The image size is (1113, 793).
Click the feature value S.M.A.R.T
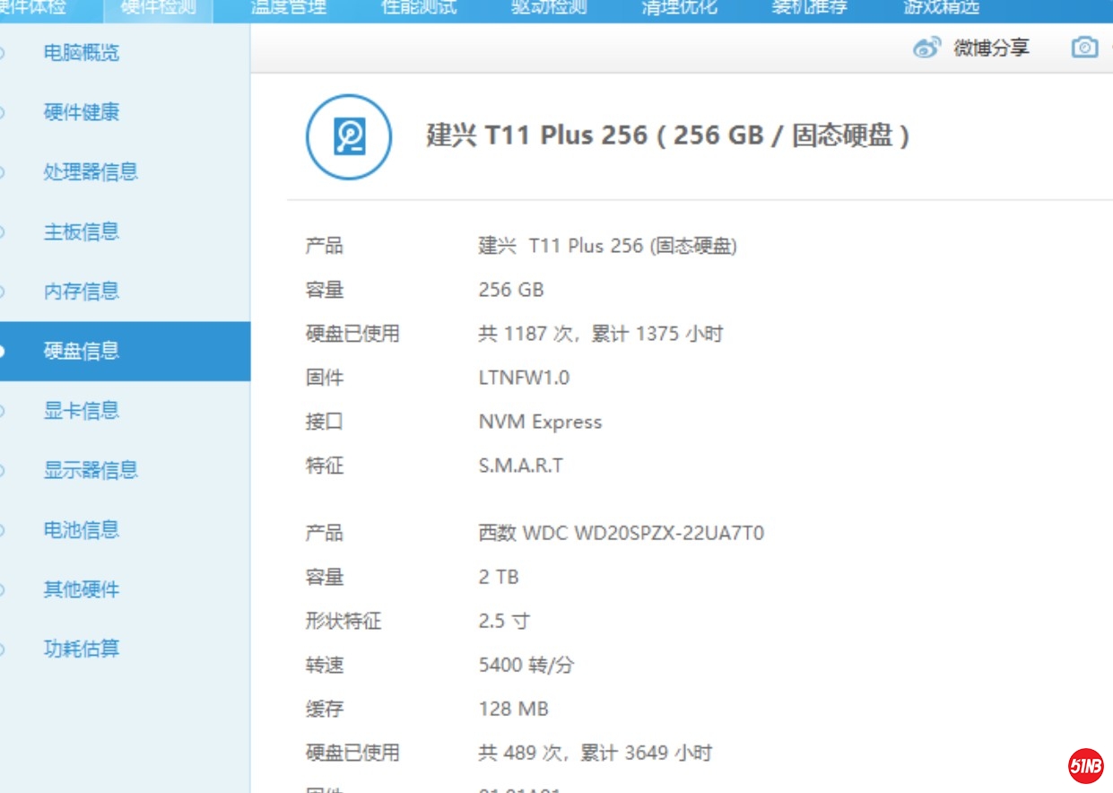pyautogui.click(x=520, y=466)
